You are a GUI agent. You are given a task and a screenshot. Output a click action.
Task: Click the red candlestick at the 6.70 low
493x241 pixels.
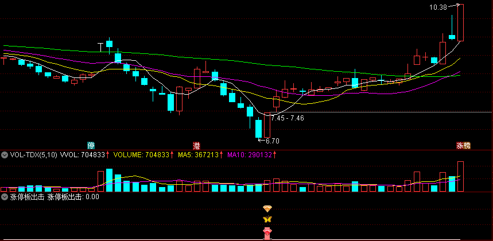click(267, 125)
